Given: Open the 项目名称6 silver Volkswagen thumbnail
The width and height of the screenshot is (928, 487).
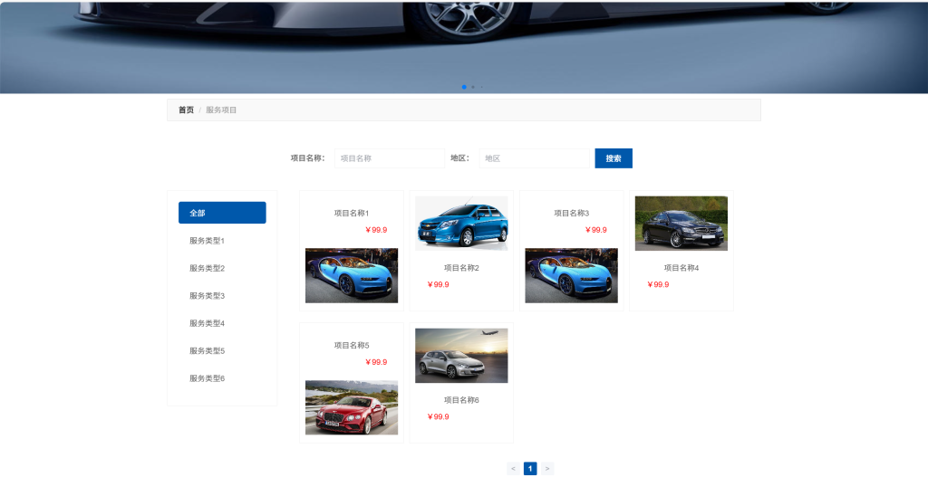Looking at the screenshot, I should tap(461, 356).
